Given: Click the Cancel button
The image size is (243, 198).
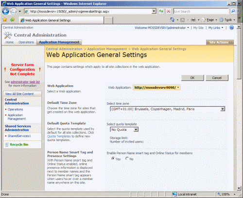Looking at the screenshot, I should tap(217, 78).
